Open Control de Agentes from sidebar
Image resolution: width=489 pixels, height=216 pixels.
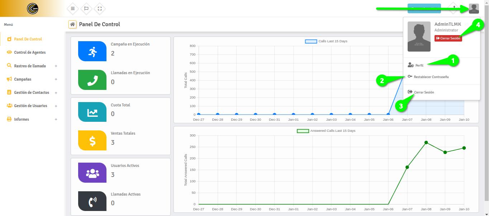[30, 52]
